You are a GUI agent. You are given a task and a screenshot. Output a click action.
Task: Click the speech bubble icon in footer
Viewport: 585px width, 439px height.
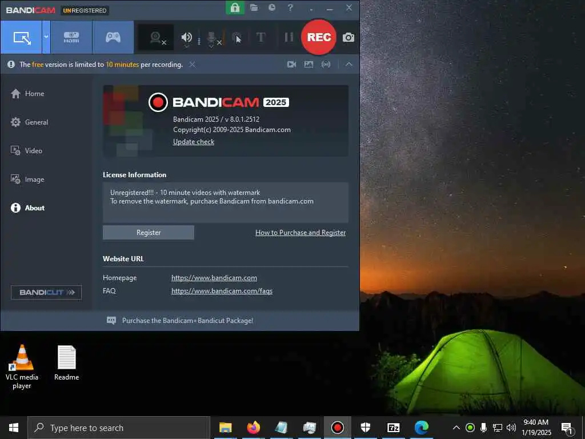111,320
